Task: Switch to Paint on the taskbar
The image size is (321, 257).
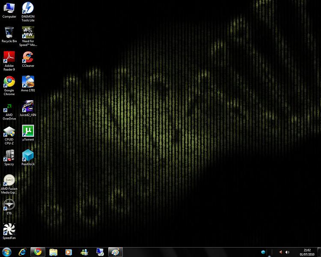Action: pyautogui.click(x=116, y=252)
